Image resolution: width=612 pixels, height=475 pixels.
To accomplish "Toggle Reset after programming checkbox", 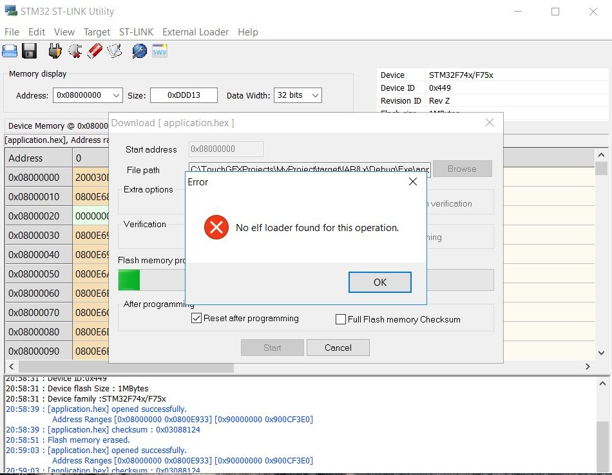I will [x=196, y=318].
